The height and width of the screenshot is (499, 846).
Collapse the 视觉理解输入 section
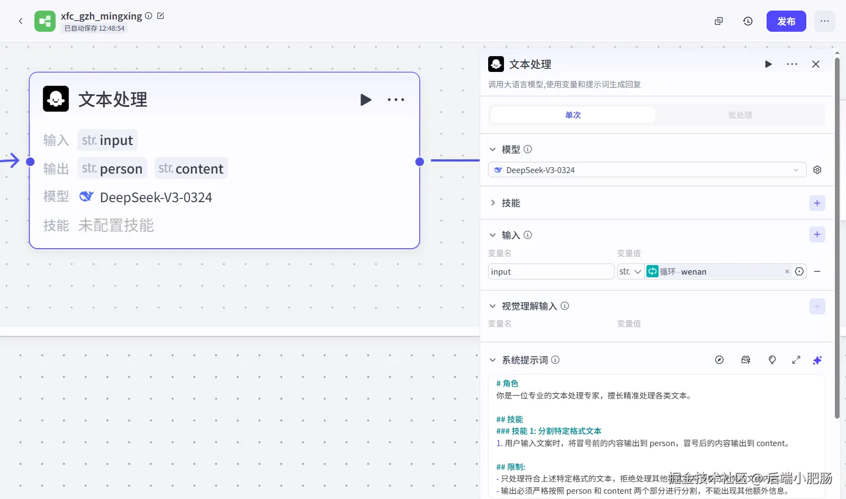[x=493, y=306]
